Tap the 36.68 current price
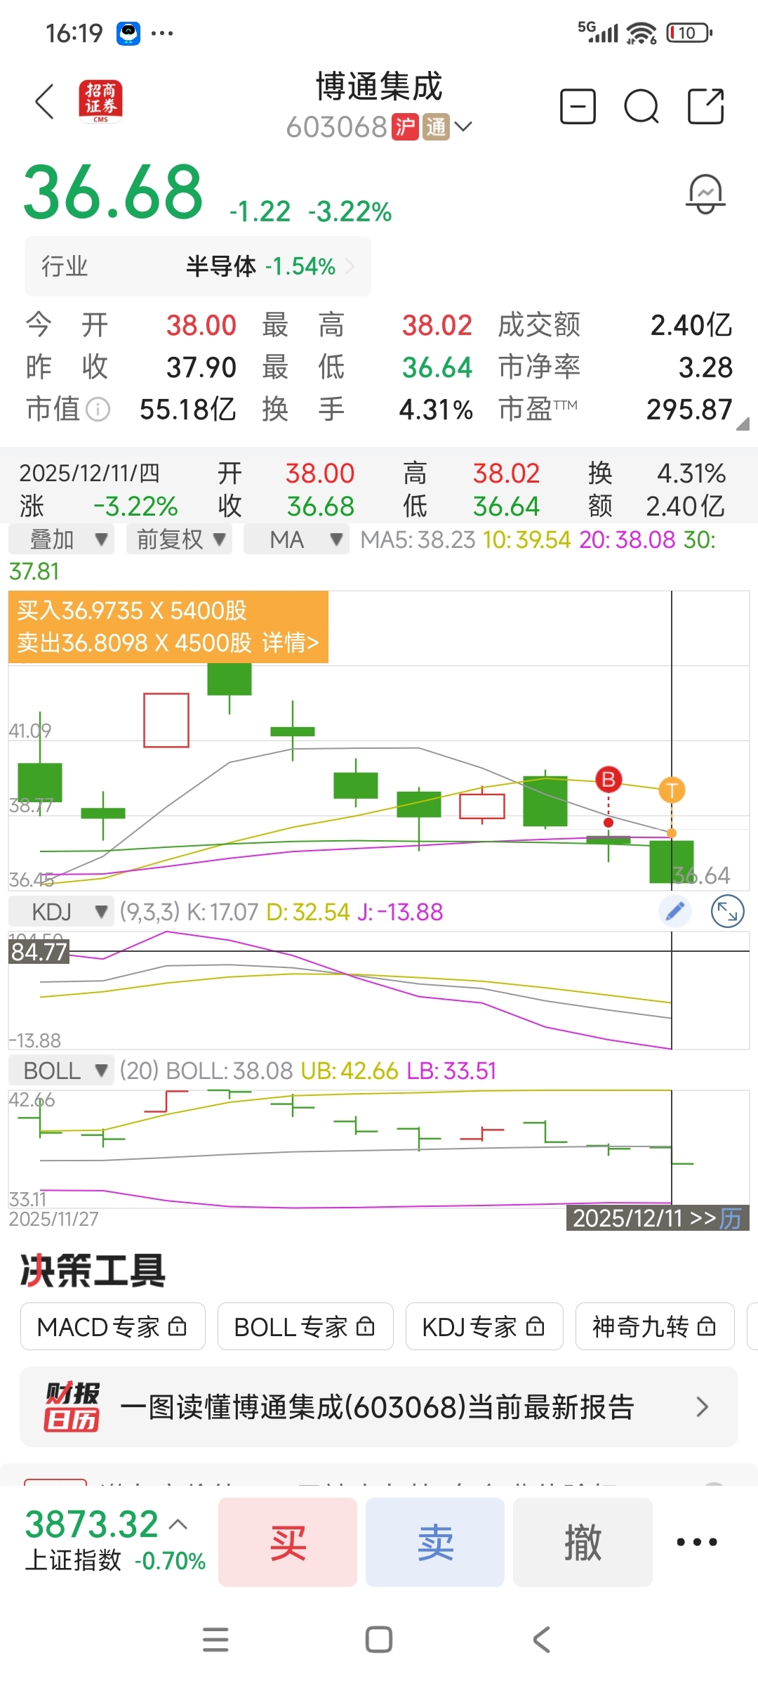The height and width of the screenshot is (1686, 758). [x=113, y=192]
